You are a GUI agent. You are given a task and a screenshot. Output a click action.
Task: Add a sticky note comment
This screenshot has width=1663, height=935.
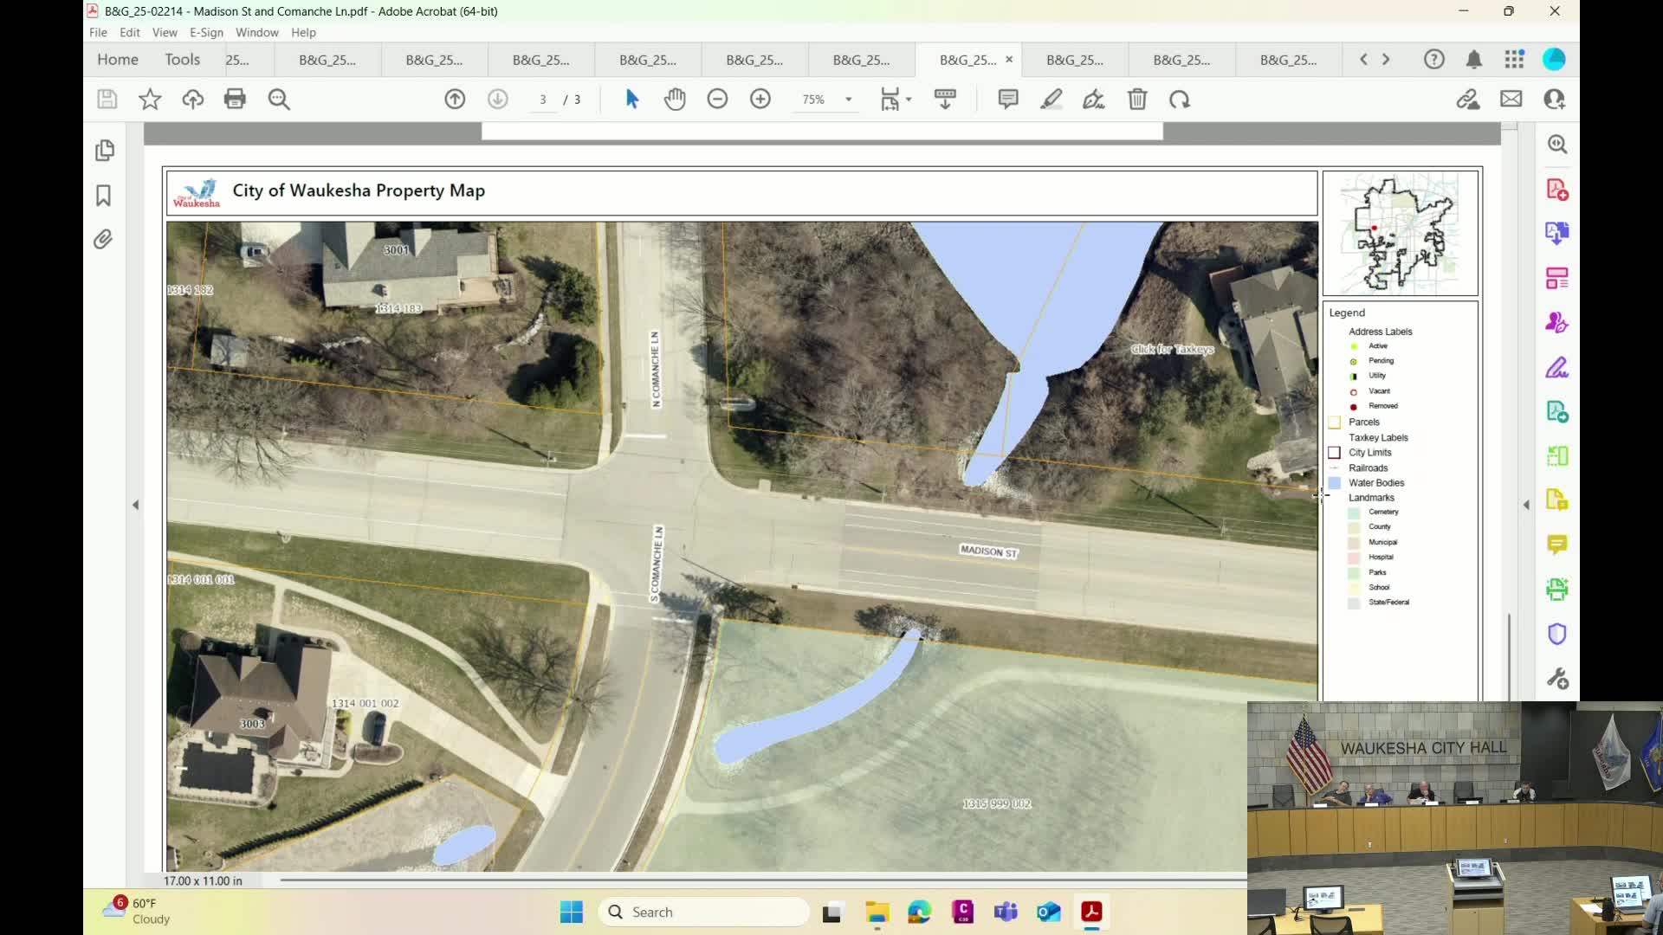pos(1008,100)
